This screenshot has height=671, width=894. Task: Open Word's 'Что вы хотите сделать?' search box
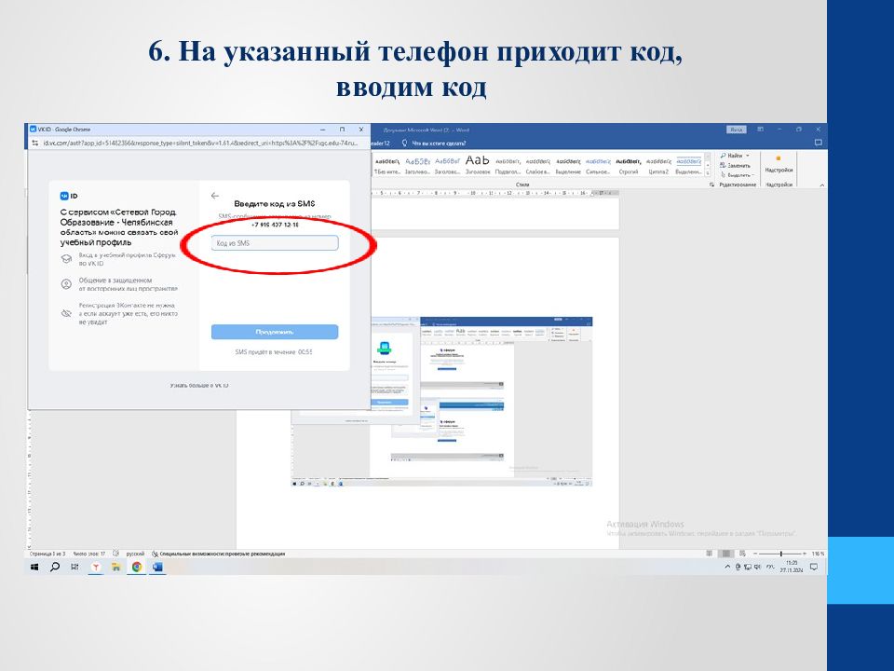click(x=439, y=144)
